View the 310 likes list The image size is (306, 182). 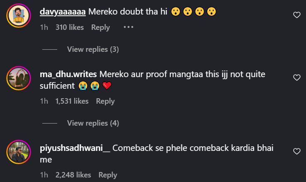69,27
